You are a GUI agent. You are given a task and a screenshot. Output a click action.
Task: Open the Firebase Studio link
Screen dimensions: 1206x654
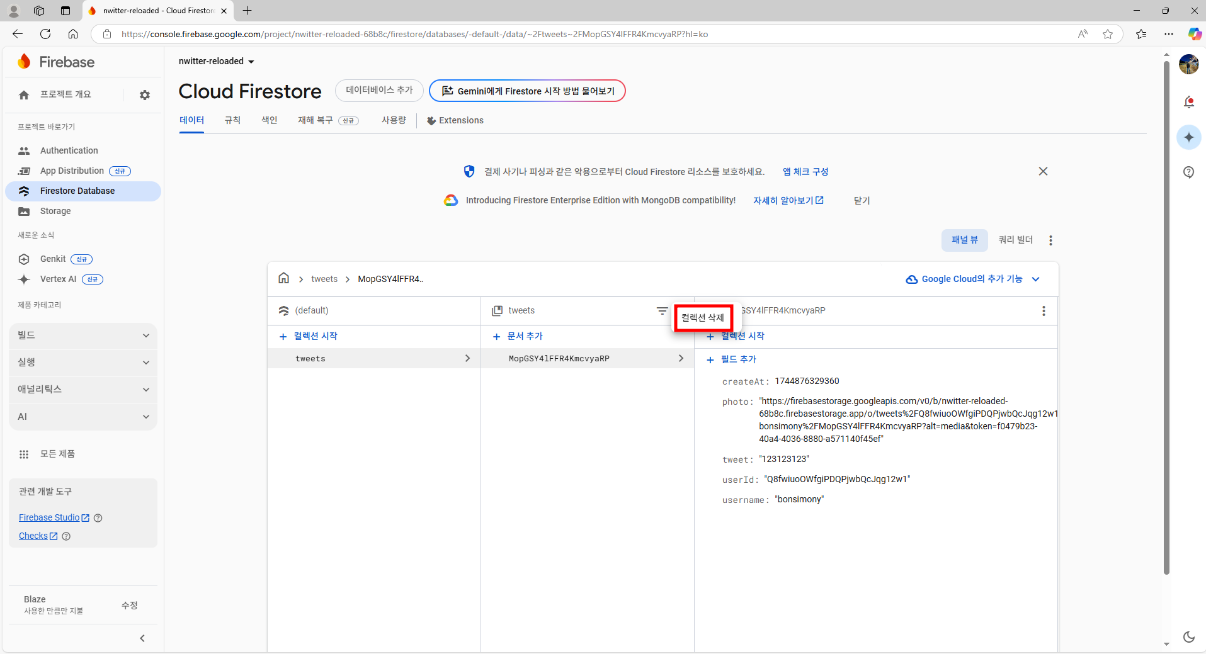[54, 517]
